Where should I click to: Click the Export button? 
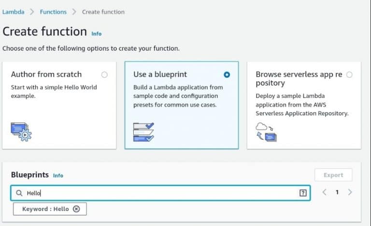pos(333,175)
